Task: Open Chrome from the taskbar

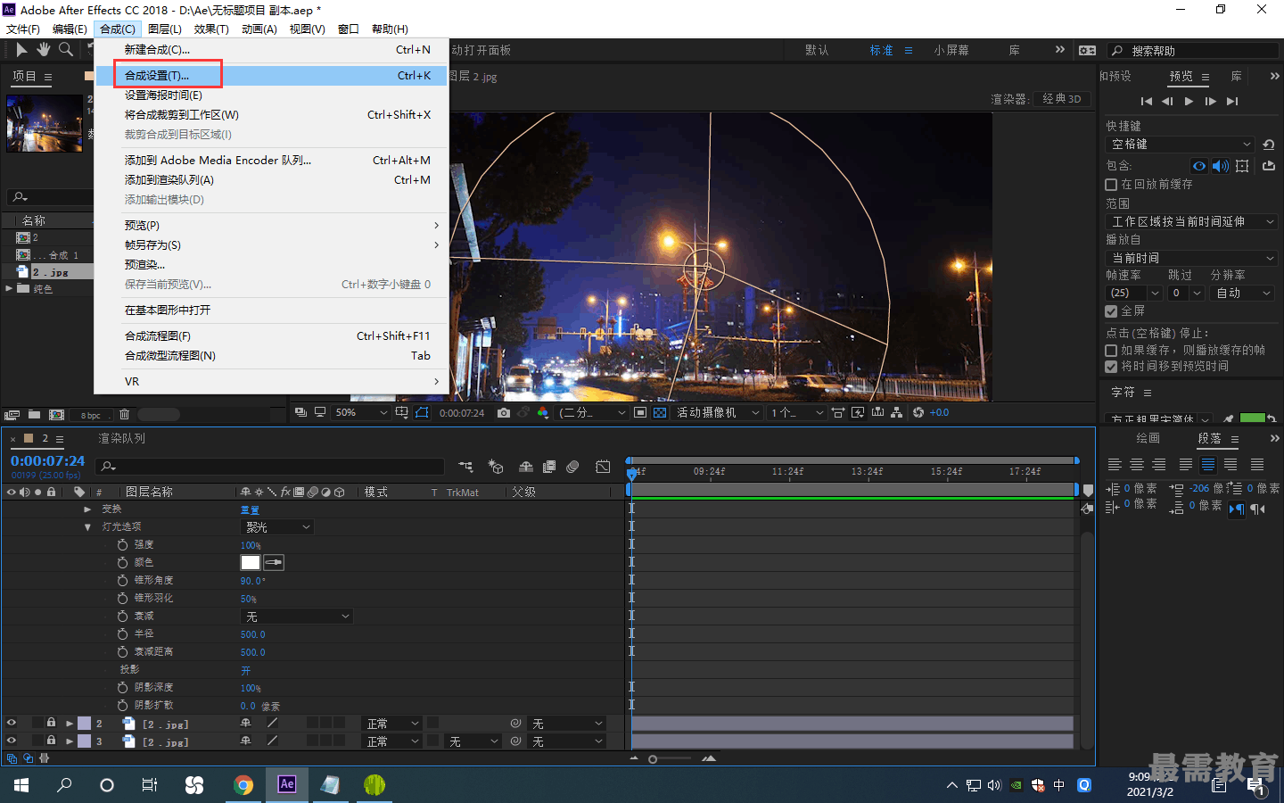Action: (x=243, y=784)
